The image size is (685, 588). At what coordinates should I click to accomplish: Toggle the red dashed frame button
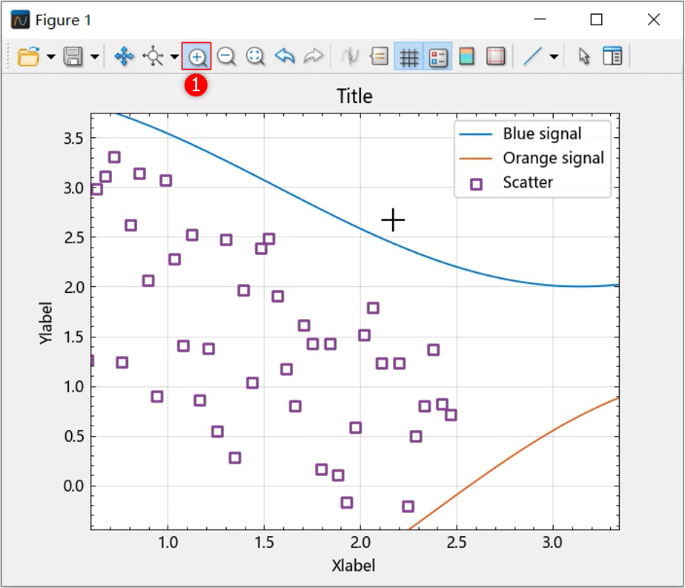[x=495, y=57]
